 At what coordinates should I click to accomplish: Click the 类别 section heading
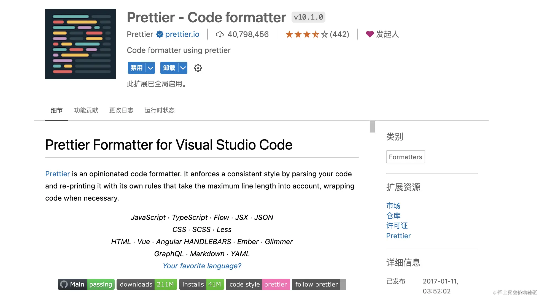tap(395, 136)
